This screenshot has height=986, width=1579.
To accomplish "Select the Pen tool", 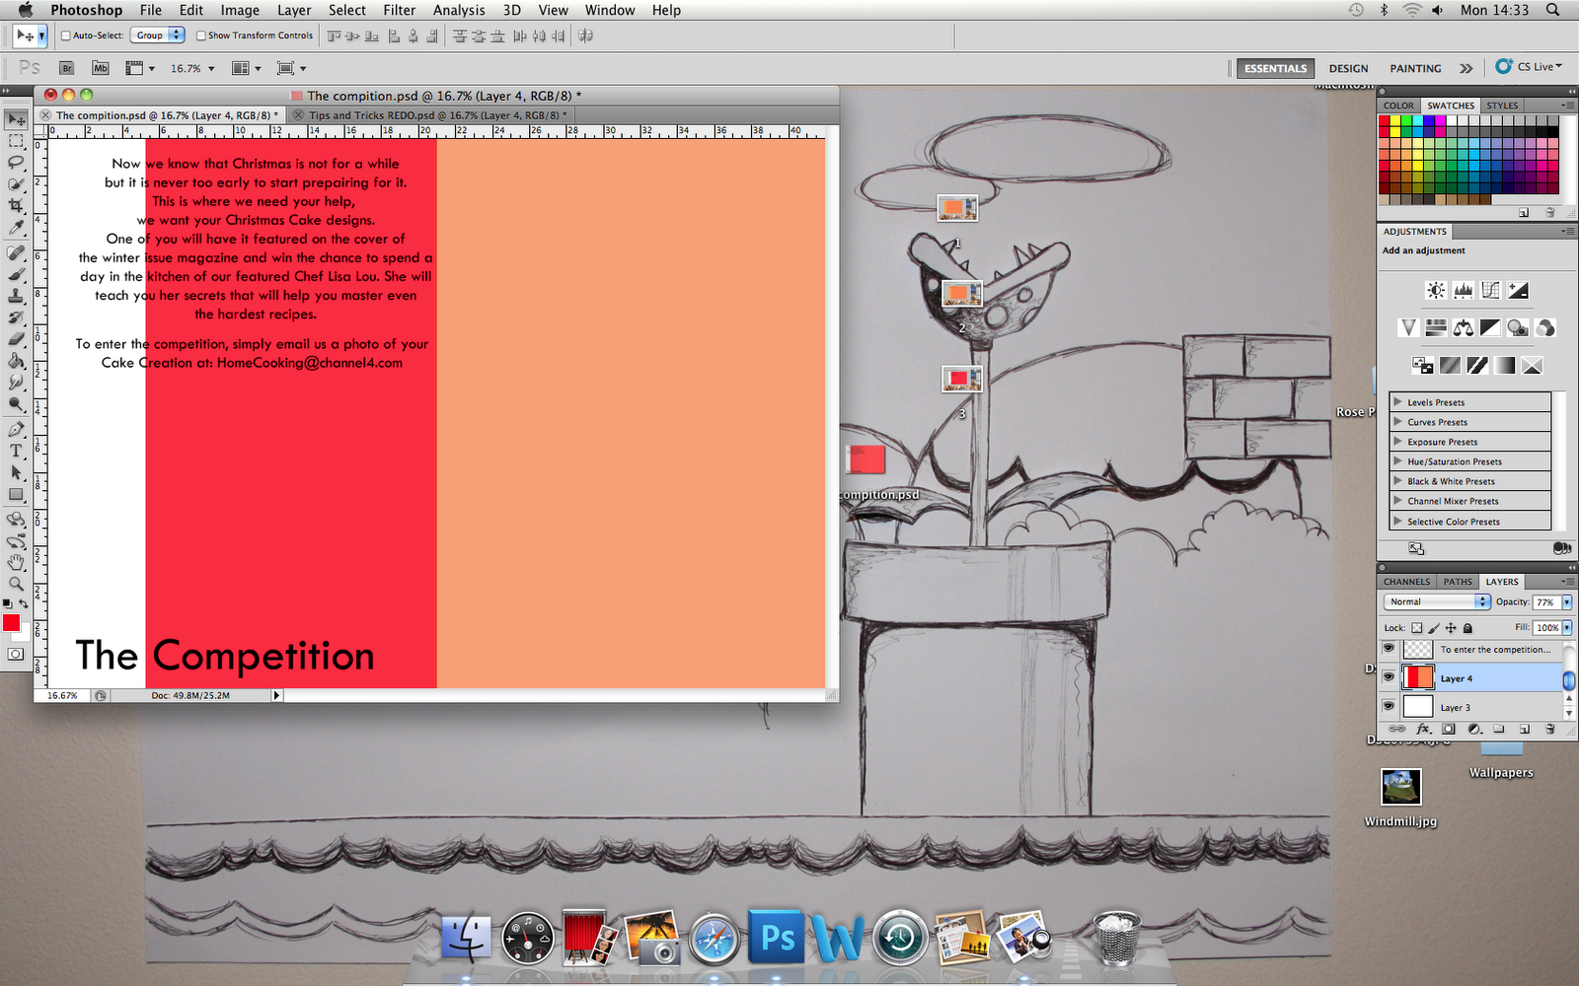I will (16, 429).
